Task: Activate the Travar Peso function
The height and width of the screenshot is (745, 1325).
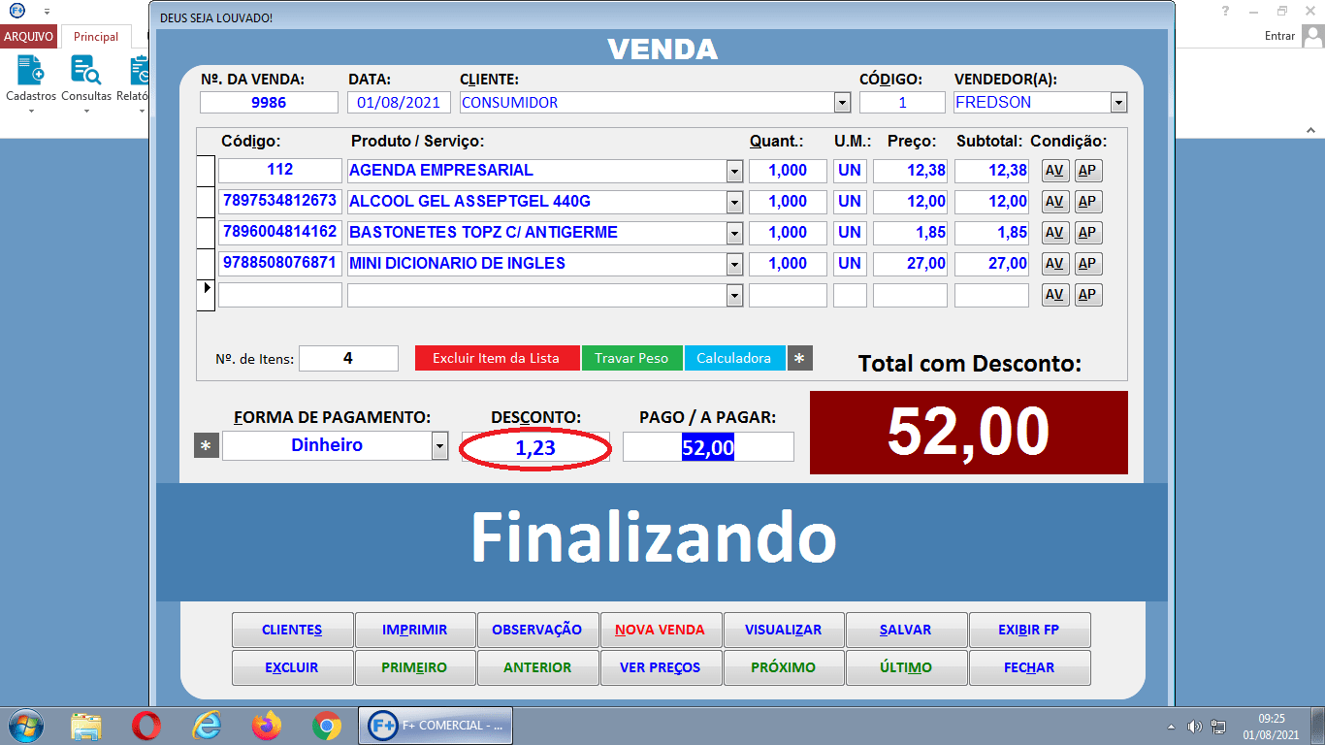Action: pyautogui.click(x=631, y=358)
